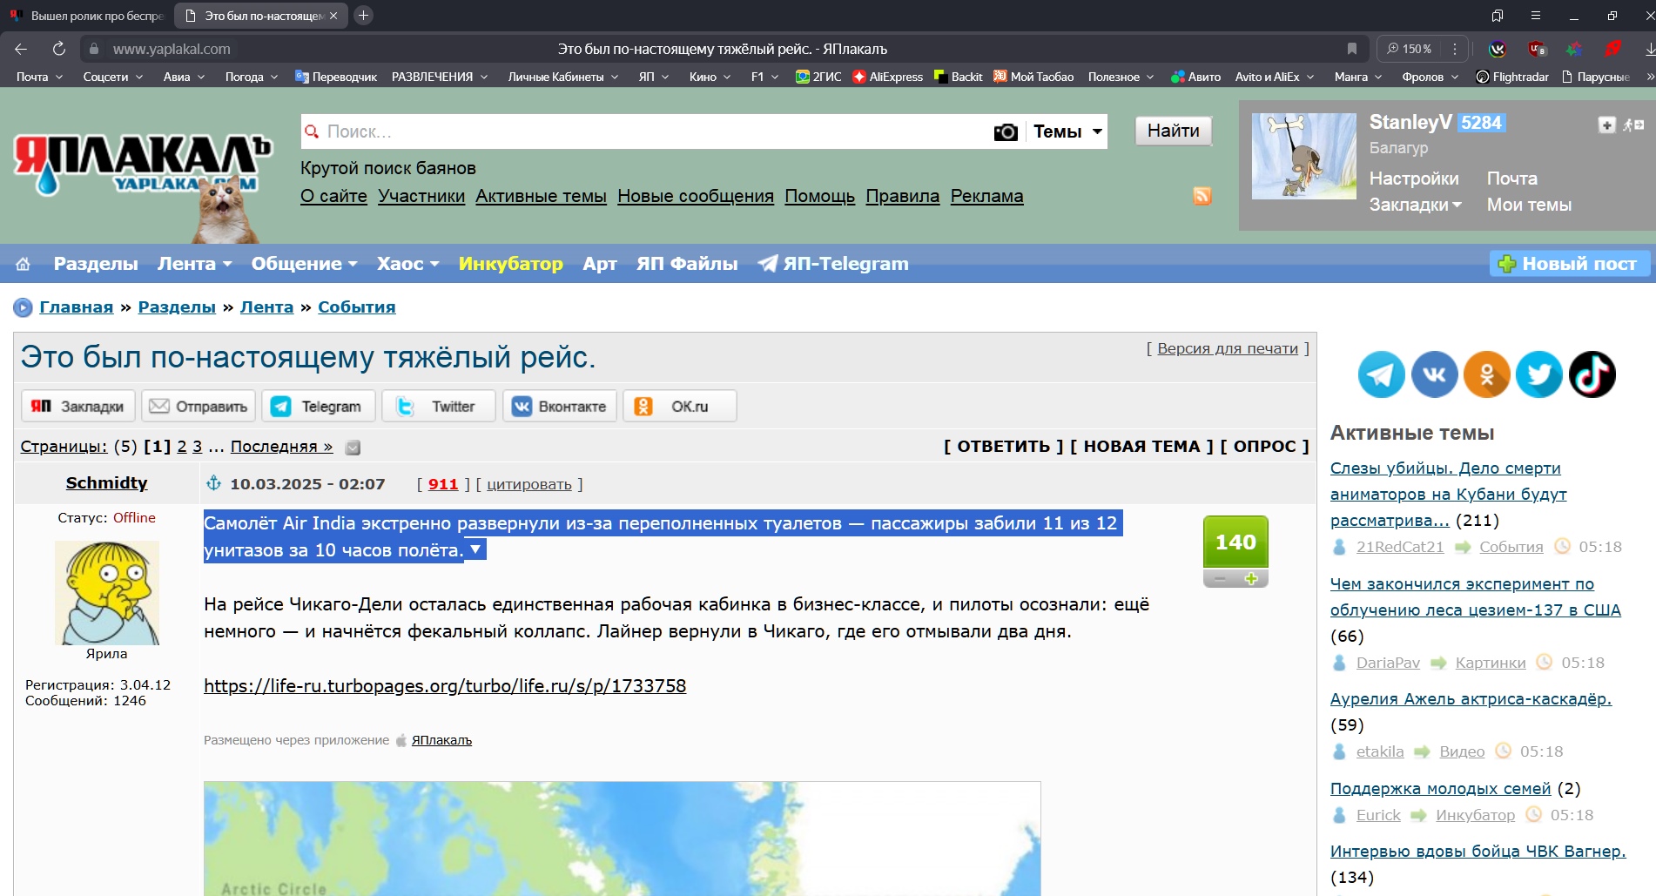The image size is (1656, 896).
Task: Share the post via 'OK.ru' button
Action: [680, 407]
